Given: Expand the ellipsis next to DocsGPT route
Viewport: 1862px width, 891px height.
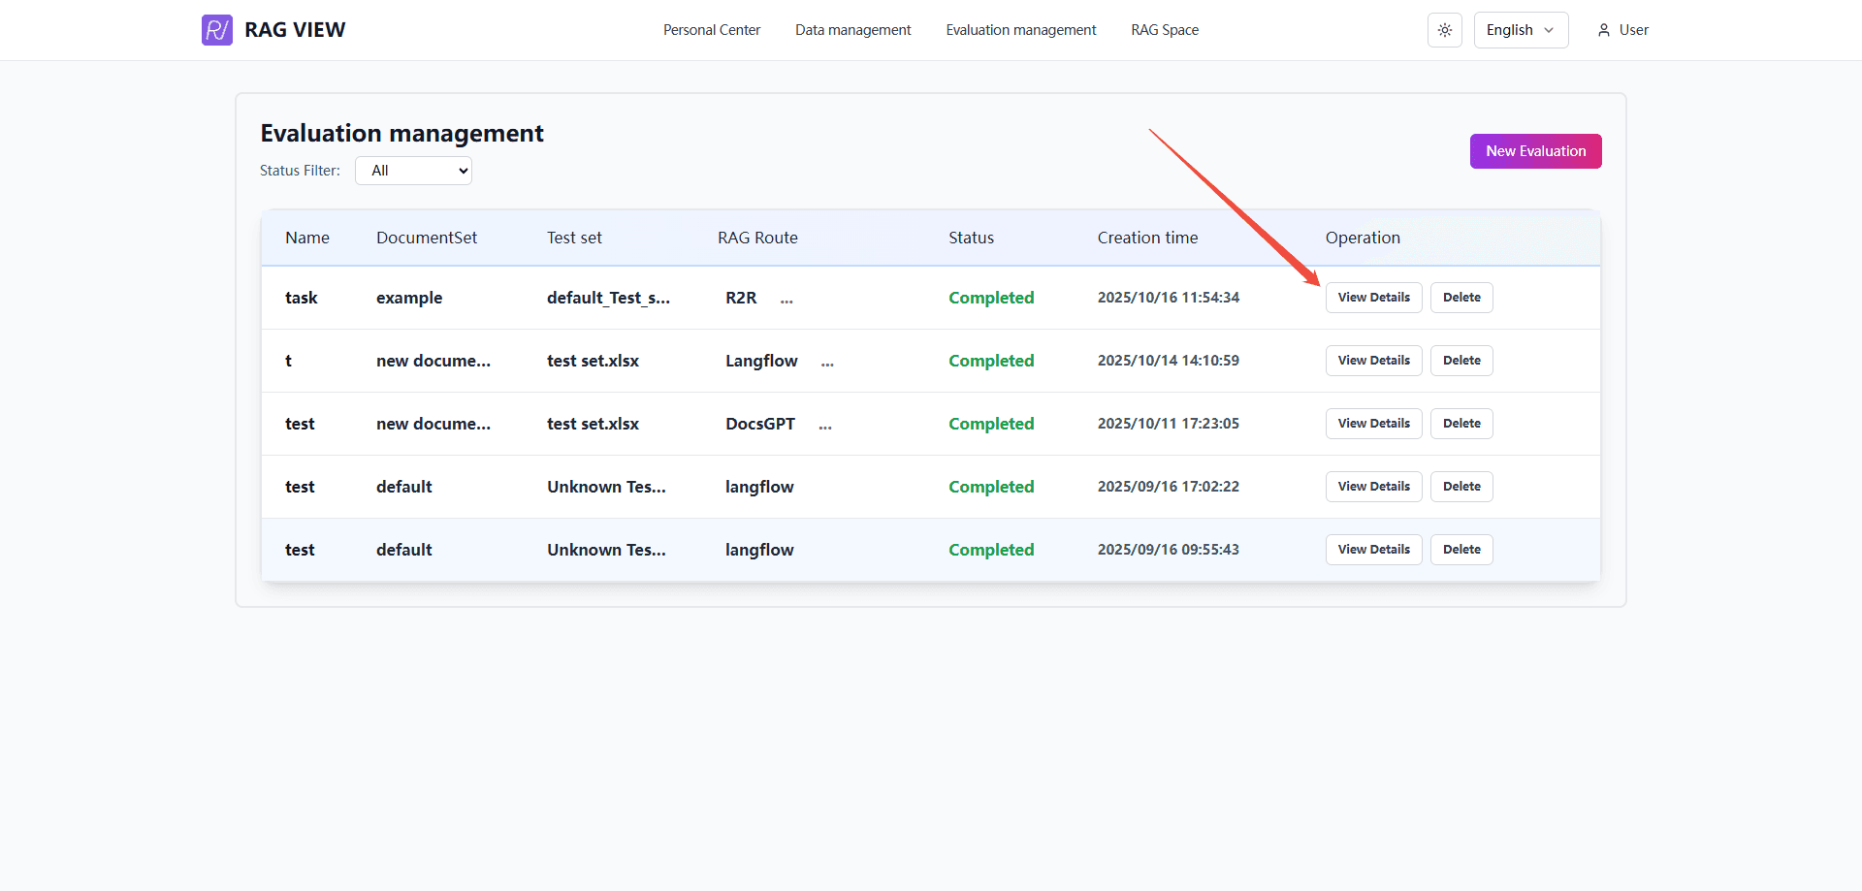Looking at the screenshot, I should pos(824,426).
